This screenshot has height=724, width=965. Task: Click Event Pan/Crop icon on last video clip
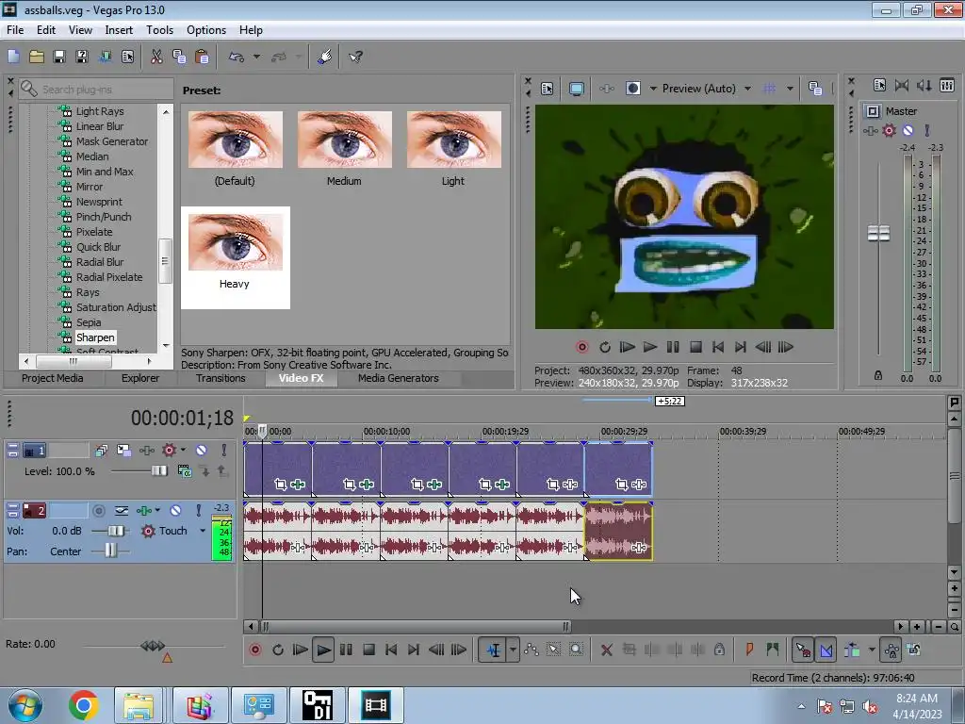coord(622,485)
